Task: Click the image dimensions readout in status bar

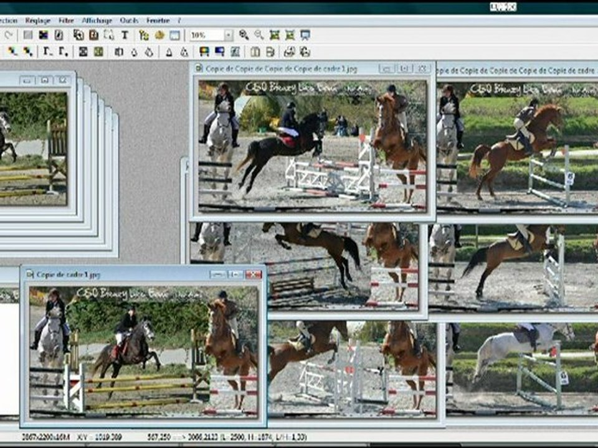Action: click(x=45, y=437)
